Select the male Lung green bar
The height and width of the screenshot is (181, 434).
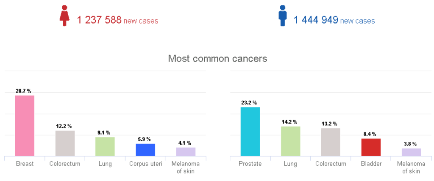[291, 141]
